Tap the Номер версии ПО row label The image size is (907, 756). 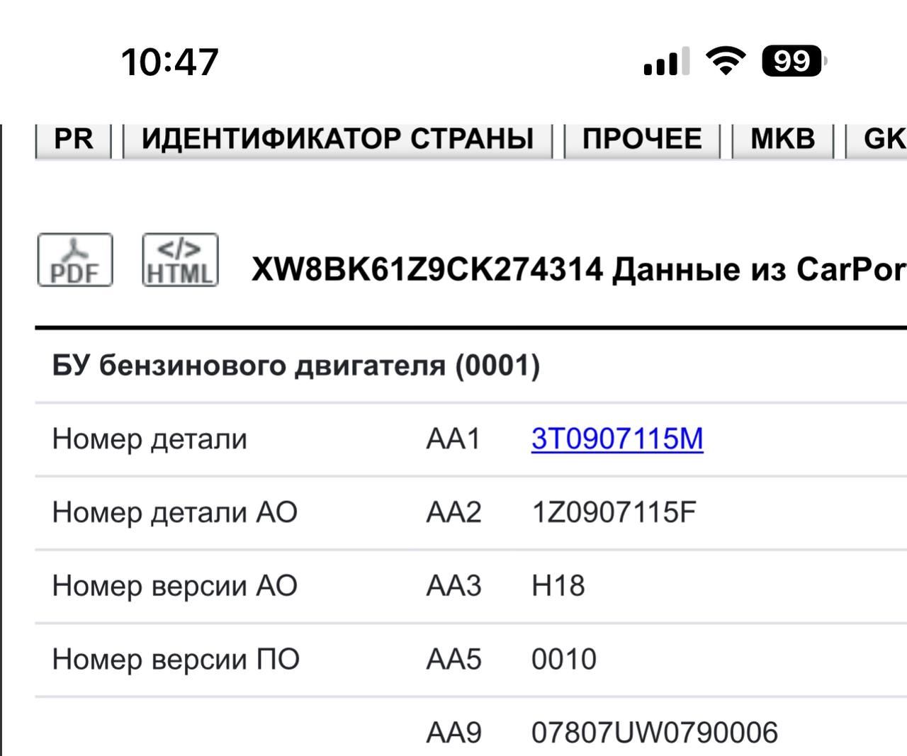176,660
